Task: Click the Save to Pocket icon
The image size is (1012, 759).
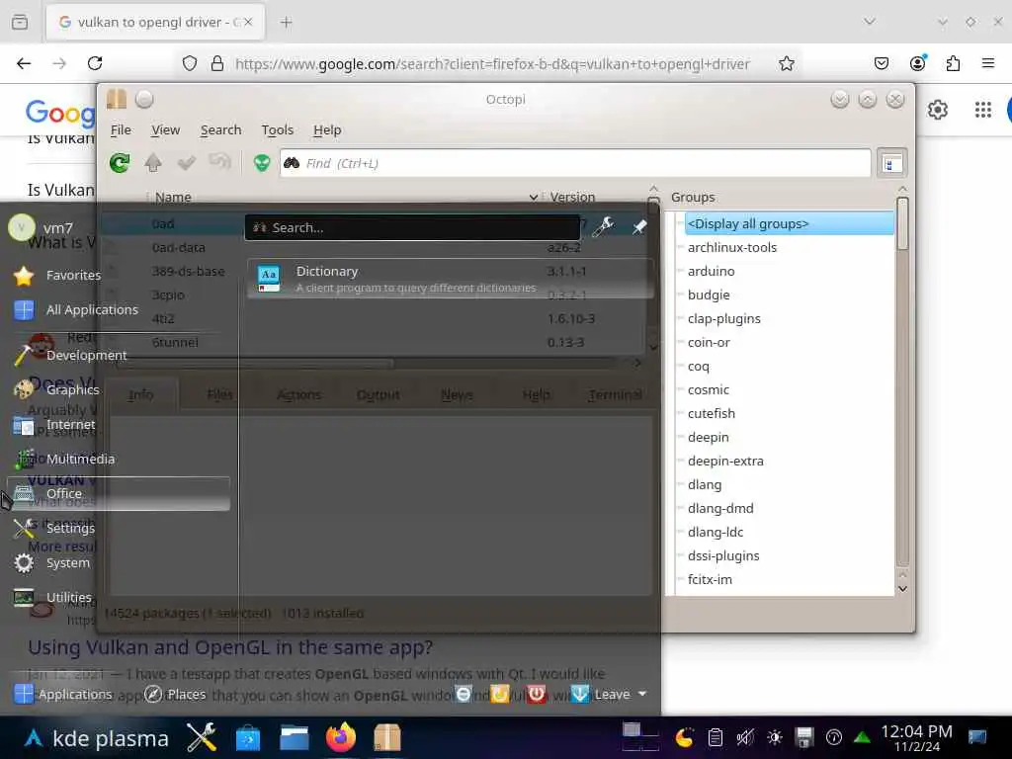Action: pos(881,63)
